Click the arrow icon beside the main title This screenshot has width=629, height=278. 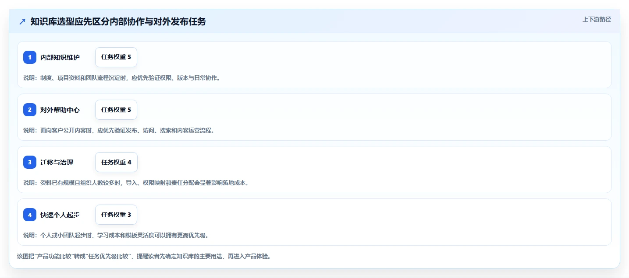click(x=22, y=22)
